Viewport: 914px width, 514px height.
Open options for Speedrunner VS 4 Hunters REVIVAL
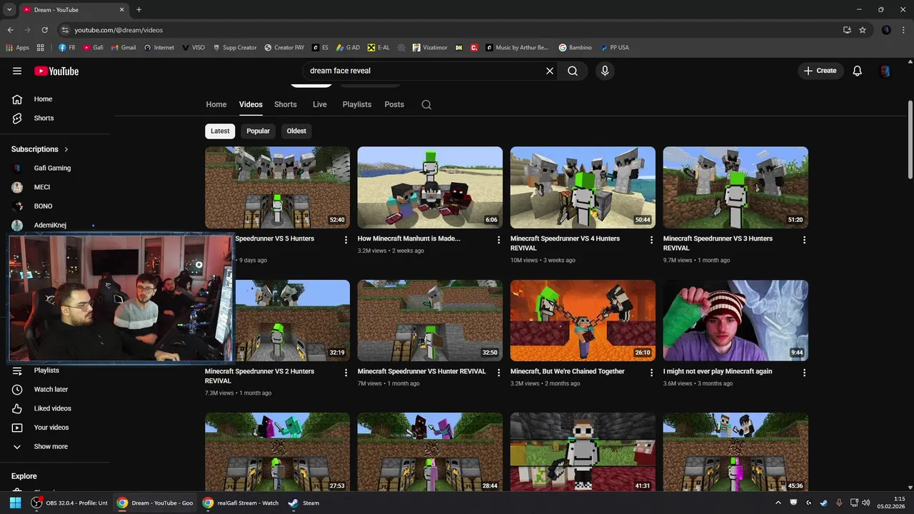pyautogui.click(x=651, y=240)
